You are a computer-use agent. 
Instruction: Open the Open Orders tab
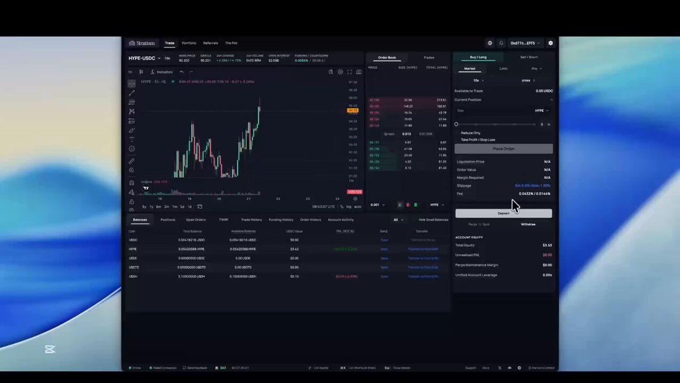point(196,220)
